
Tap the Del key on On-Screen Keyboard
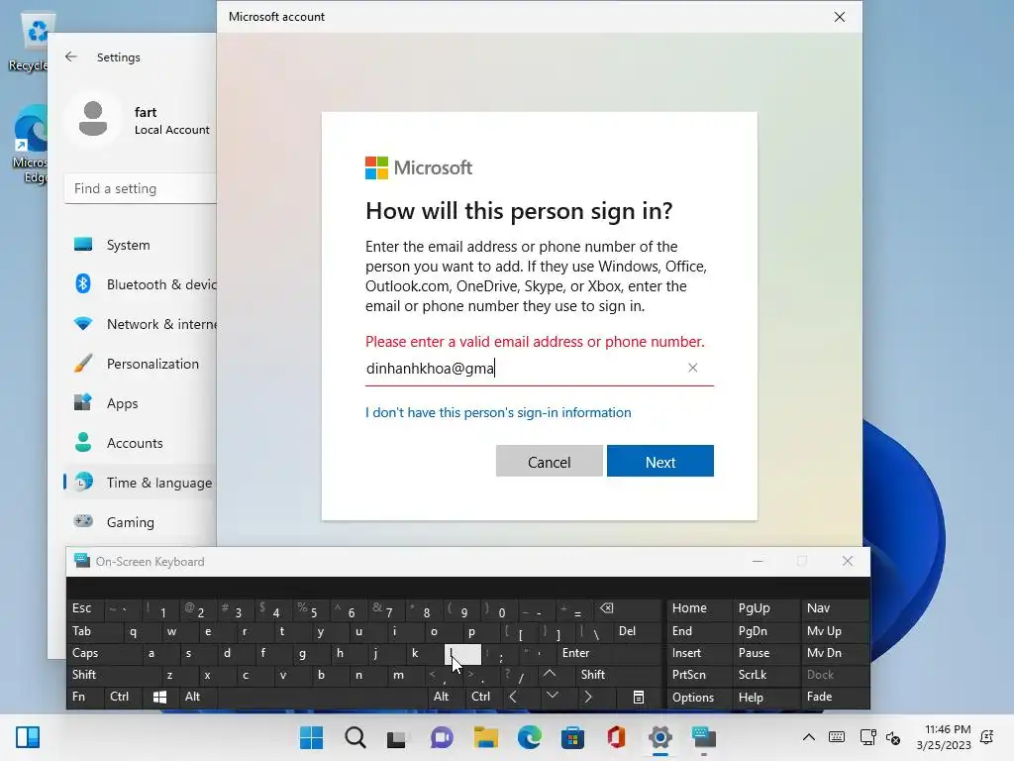point(637,631)
